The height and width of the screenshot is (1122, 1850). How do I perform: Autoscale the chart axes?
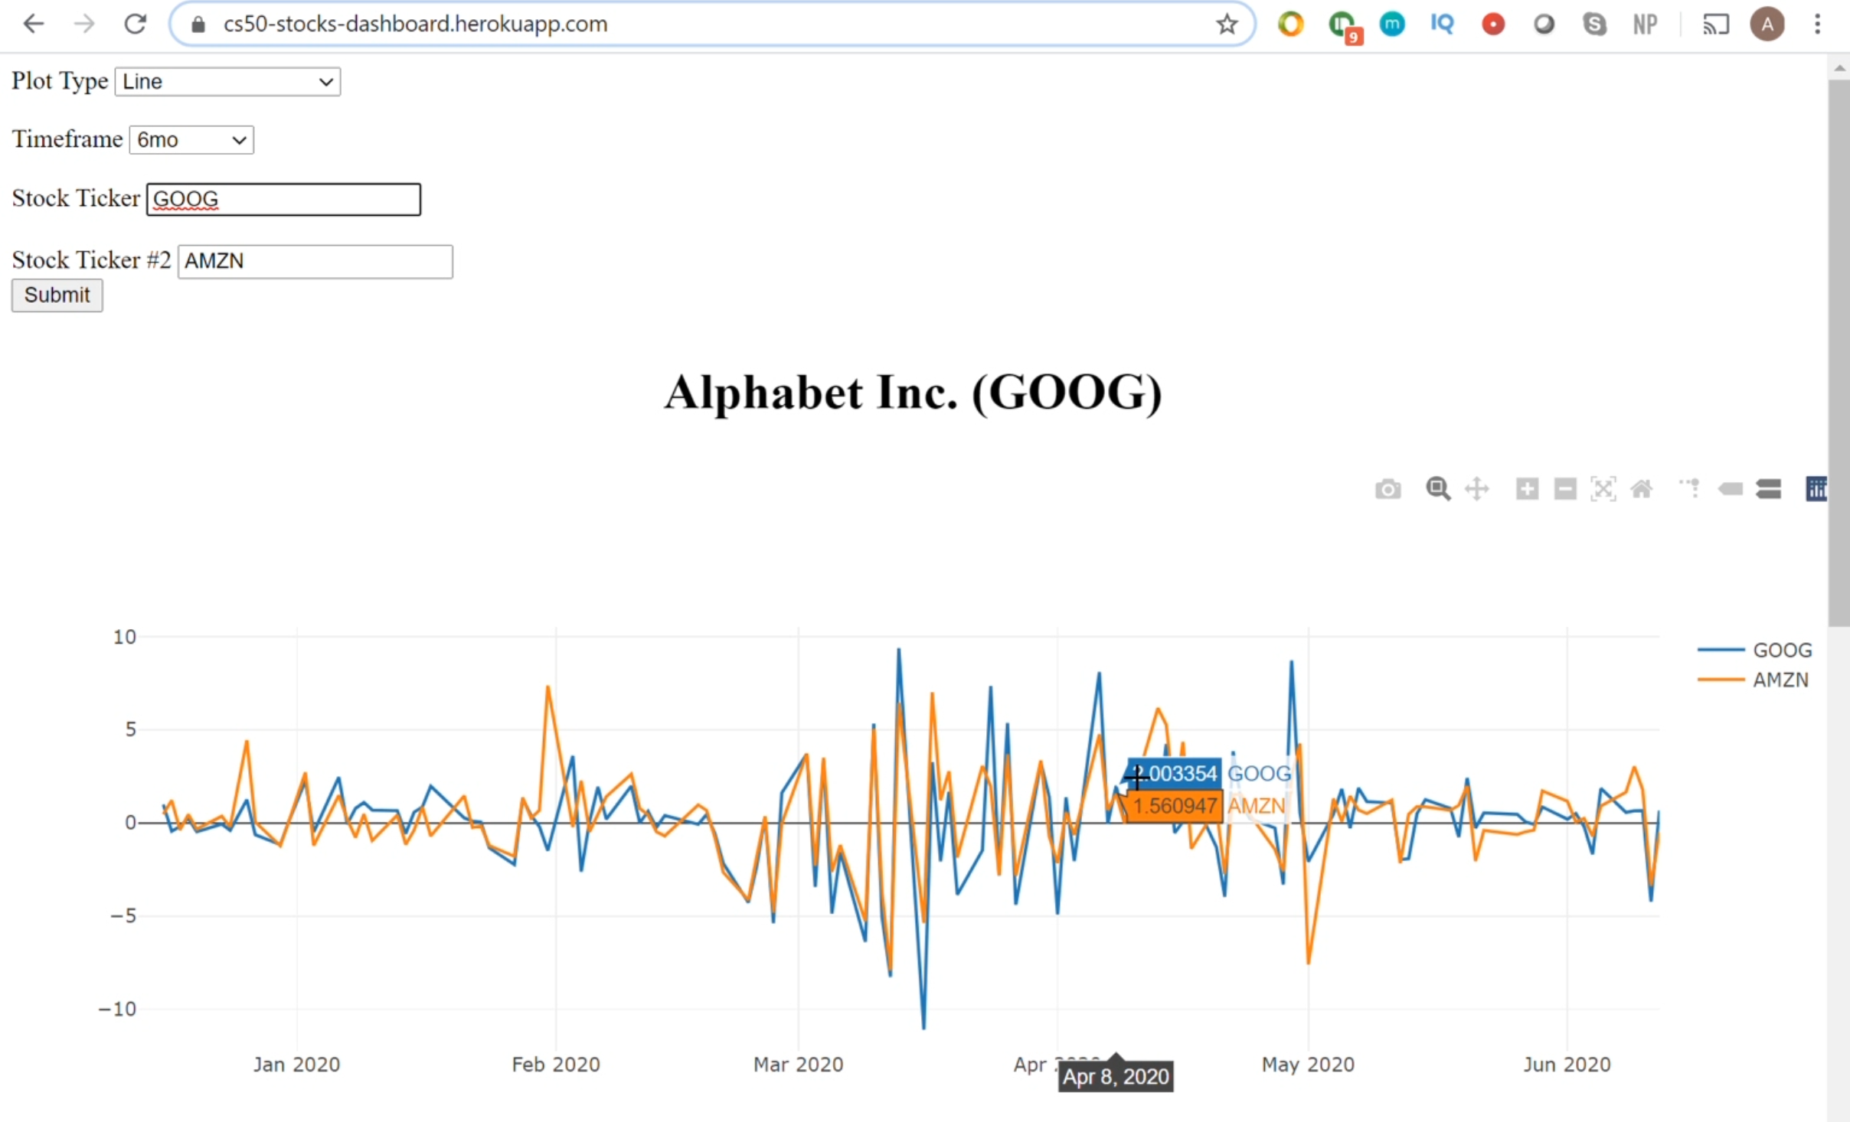(1603, 488)
